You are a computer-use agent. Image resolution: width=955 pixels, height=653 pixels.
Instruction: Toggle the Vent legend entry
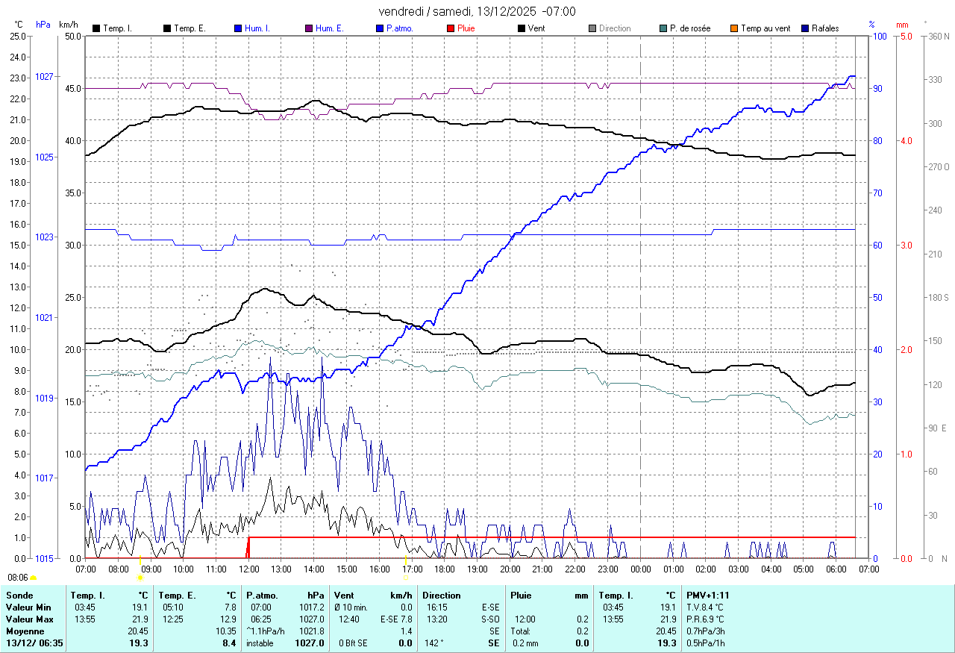(x=536, y=28)
